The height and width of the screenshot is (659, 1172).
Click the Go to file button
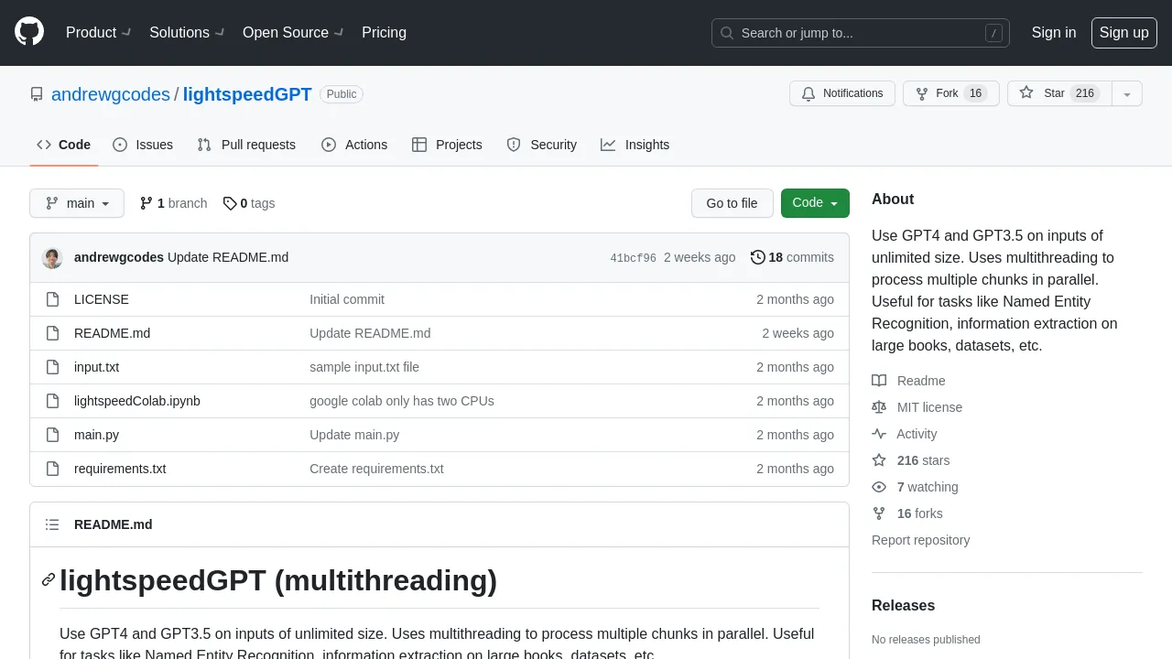click(x=732, y=203)
